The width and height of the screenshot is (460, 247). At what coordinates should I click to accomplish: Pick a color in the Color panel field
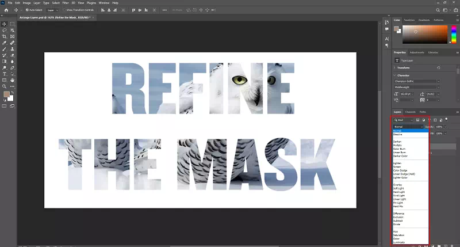[x=425, y=35]
